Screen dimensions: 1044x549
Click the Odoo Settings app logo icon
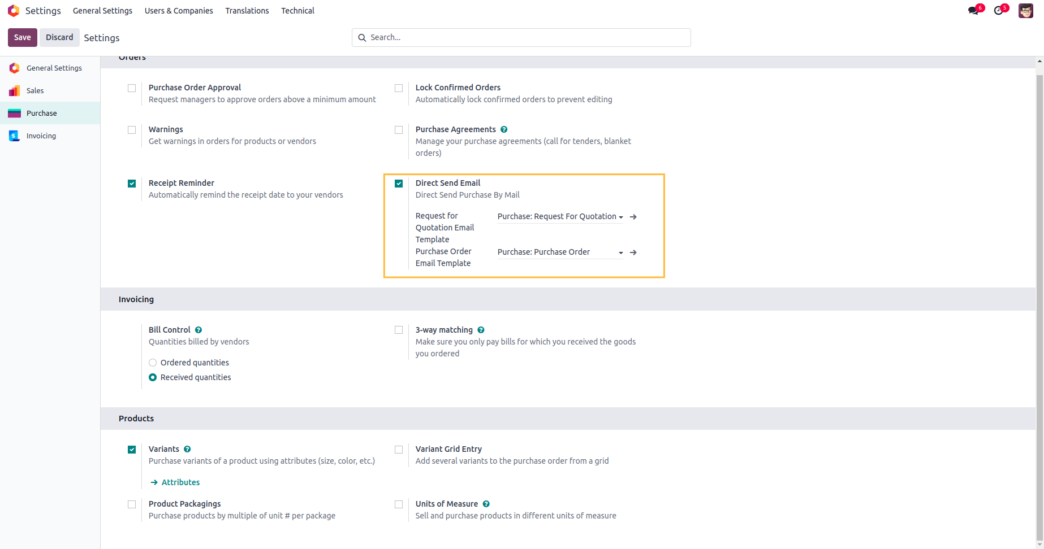click(x=14, y=11)
